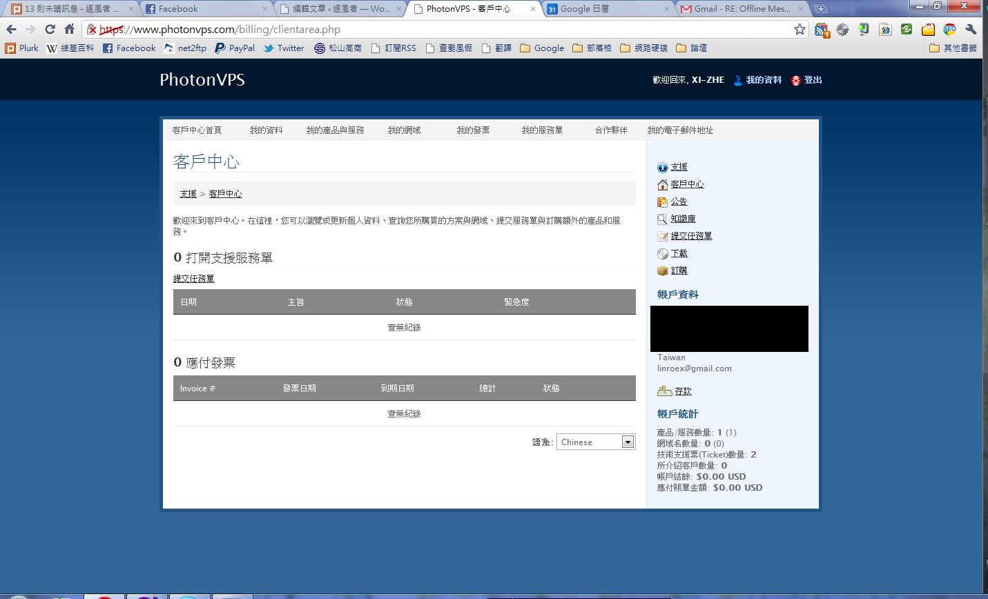
Task: Open the RSS feed extension icon
Action: coord(822,30)
